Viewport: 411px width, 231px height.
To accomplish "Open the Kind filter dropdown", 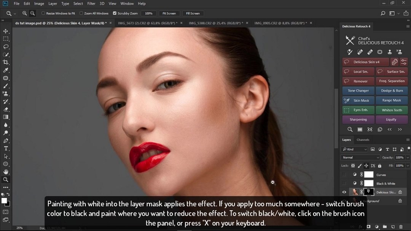I will click(355, 149).
